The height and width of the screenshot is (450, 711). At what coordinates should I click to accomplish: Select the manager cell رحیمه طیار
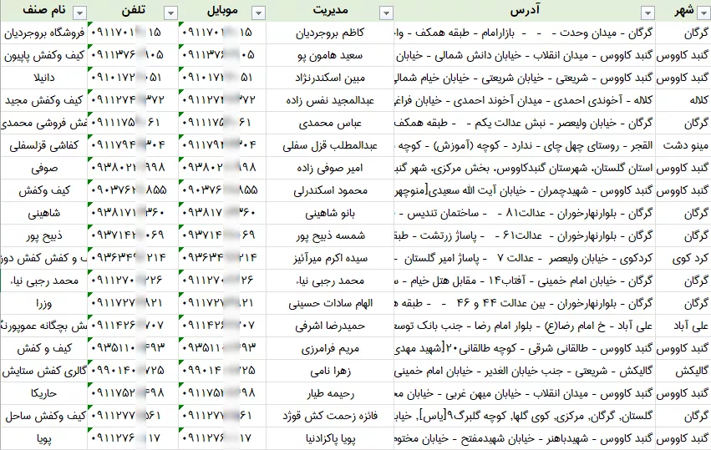point(330,393)
